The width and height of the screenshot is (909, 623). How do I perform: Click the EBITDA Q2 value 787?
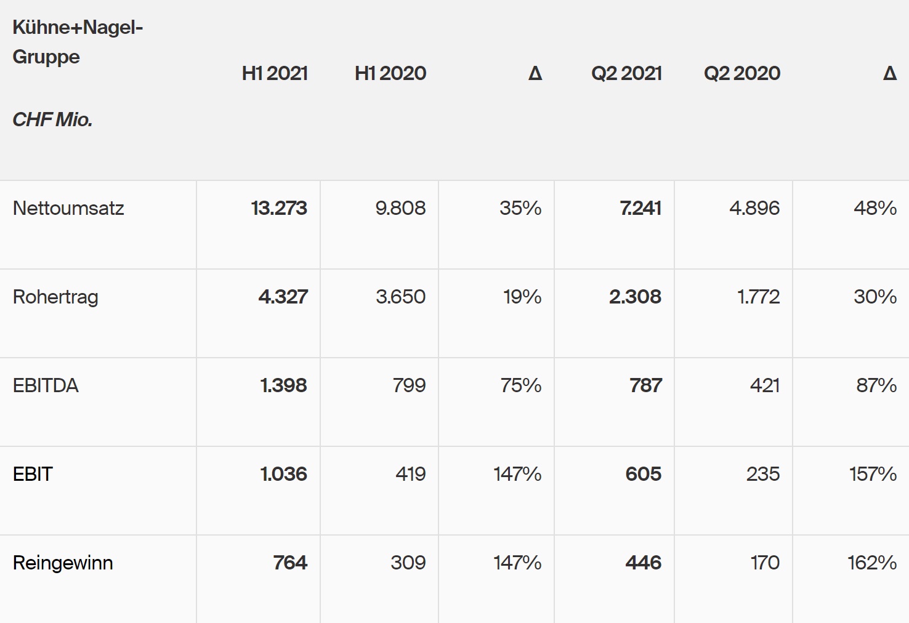pyautogui.click(x=645, y=385)
